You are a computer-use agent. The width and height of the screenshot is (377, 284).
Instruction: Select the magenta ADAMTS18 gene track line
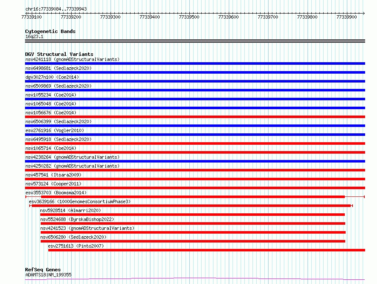pyautogui.click(x=195, y=279)
